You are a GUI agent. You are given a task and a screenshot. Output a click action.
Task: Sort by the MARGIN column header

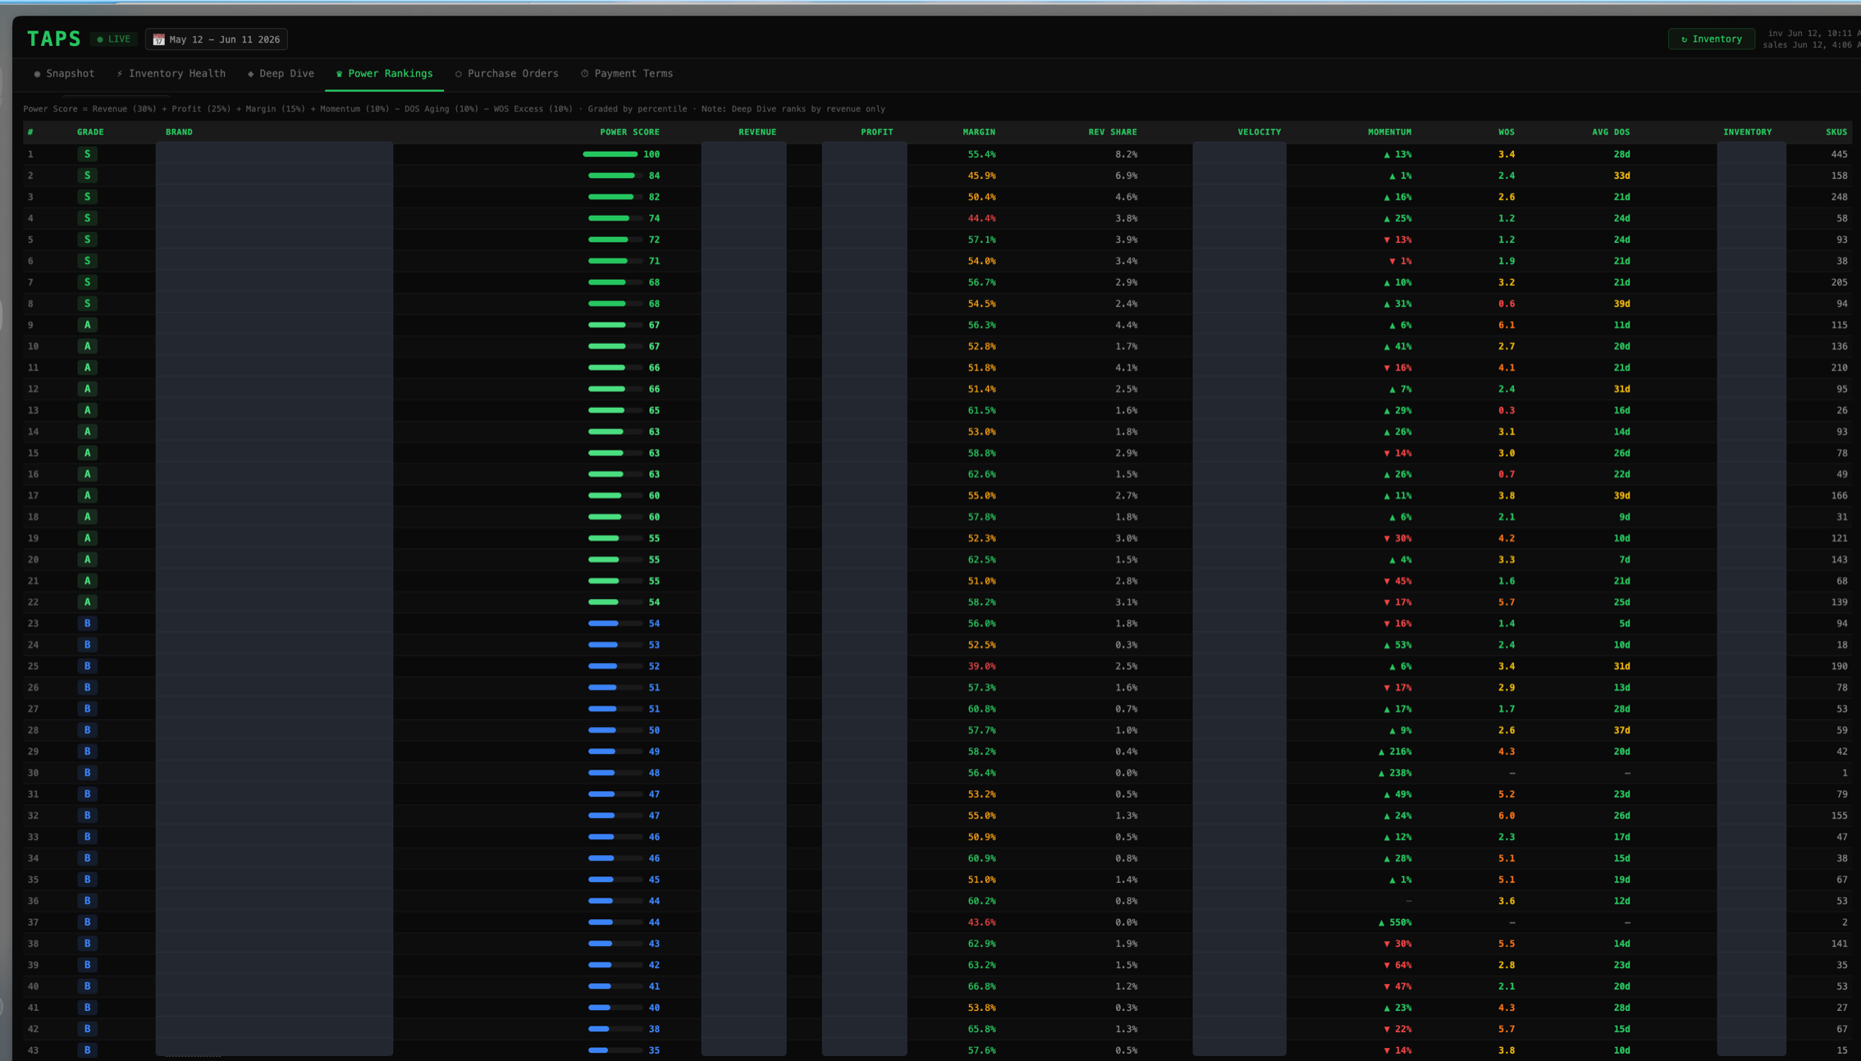(979, 132)
